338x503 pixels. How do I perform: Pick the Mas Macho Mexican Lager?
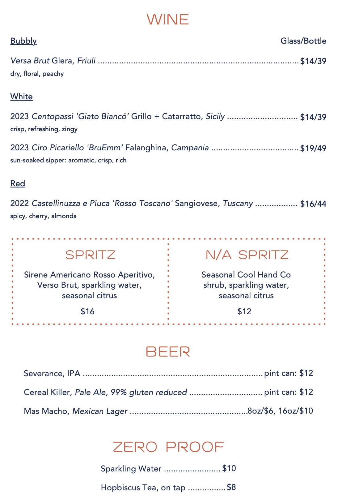[x=76, y=411]
